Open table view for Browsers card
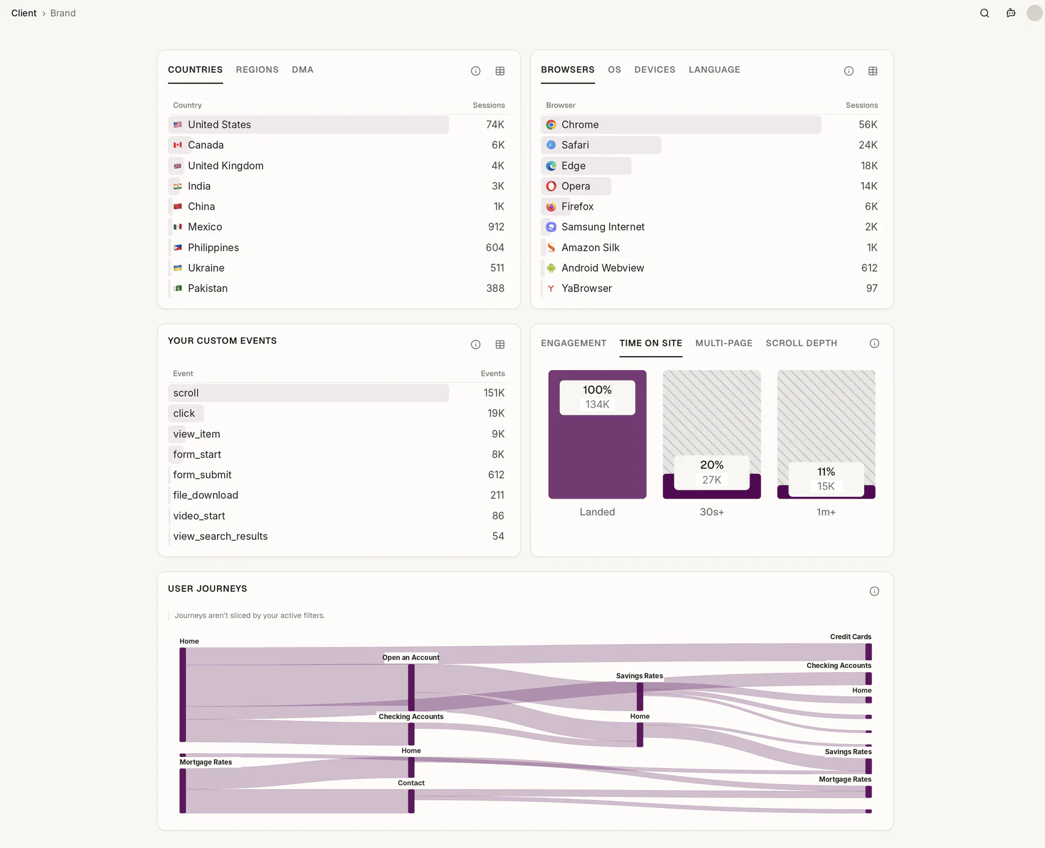 pyautogui.click(x=873, y=71)
